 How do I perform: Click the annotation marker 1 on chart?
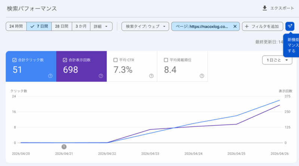(x=64, y=147)
